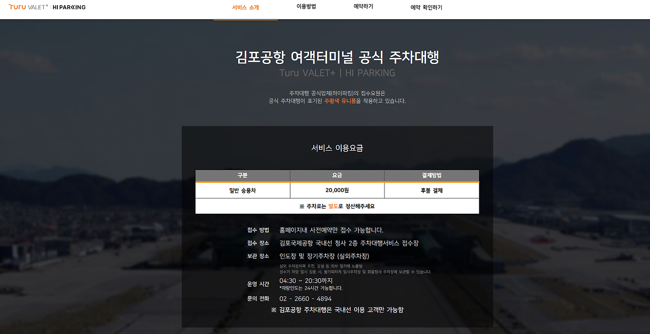Click the phone number 02 - 2660 - 4894
Image resolution: width=650 pixels, height=334 pixels.
305,299
